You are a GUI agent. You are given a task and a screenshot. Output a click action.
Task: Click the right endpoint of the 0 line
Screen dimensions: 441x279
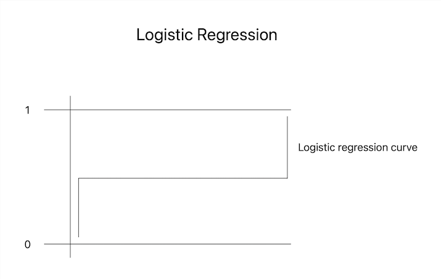tap(291, 244)
